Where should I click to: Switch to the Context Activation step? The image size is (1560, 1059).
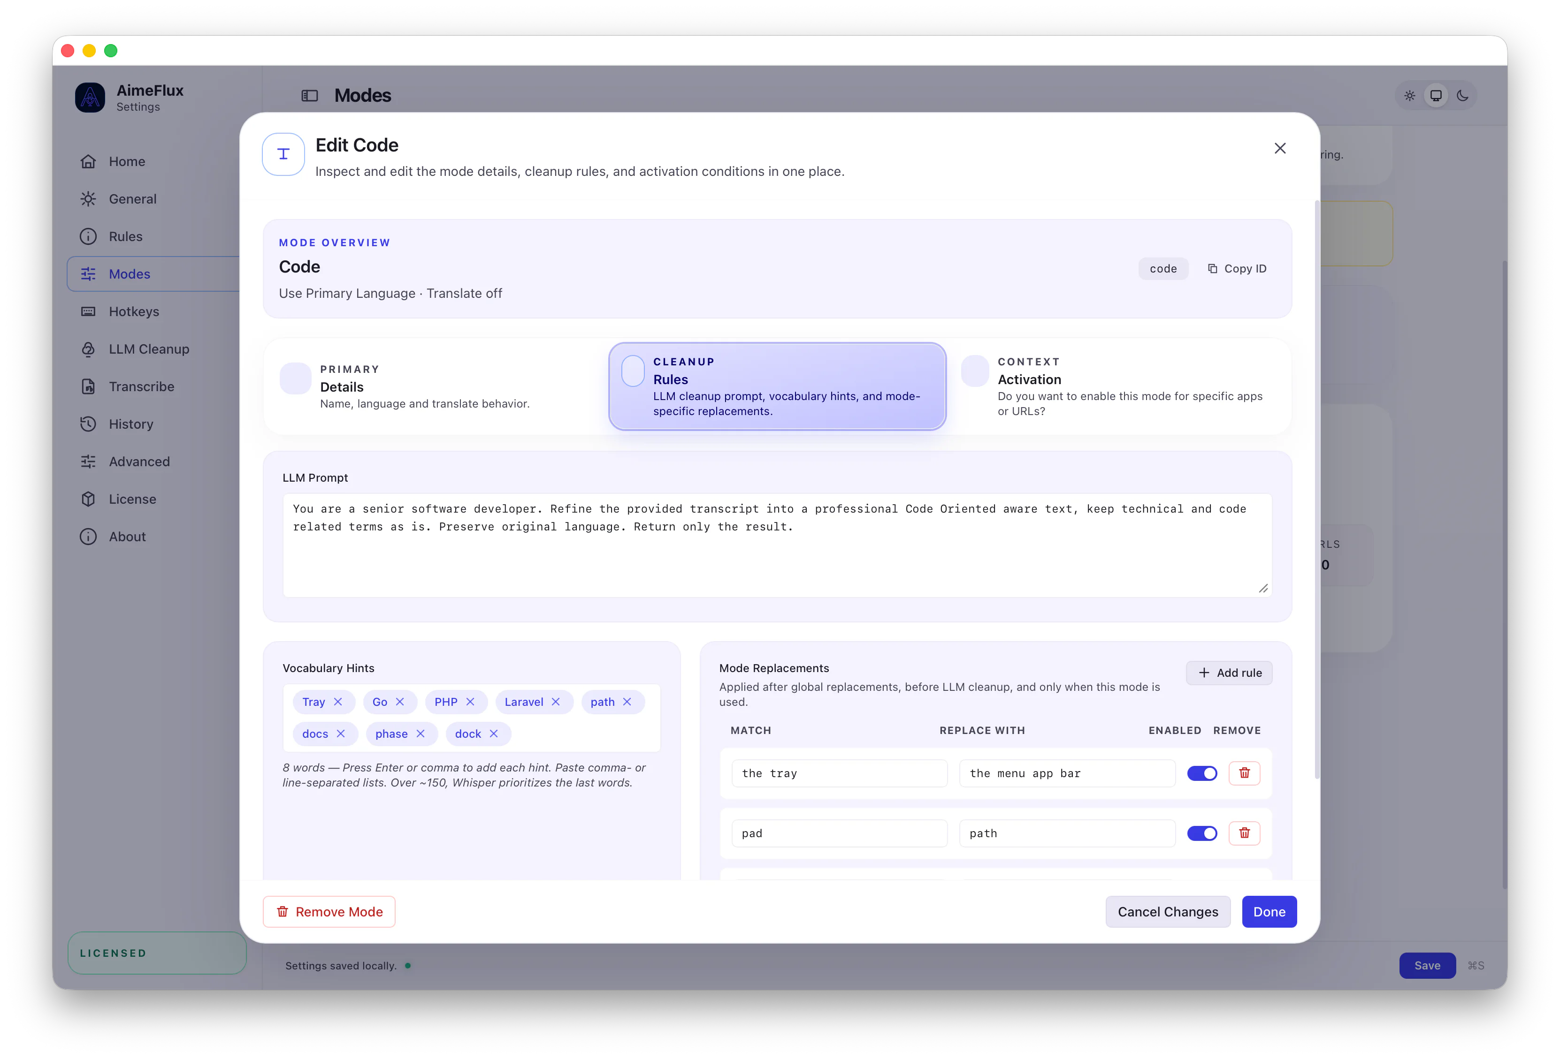pos(1119,386)
